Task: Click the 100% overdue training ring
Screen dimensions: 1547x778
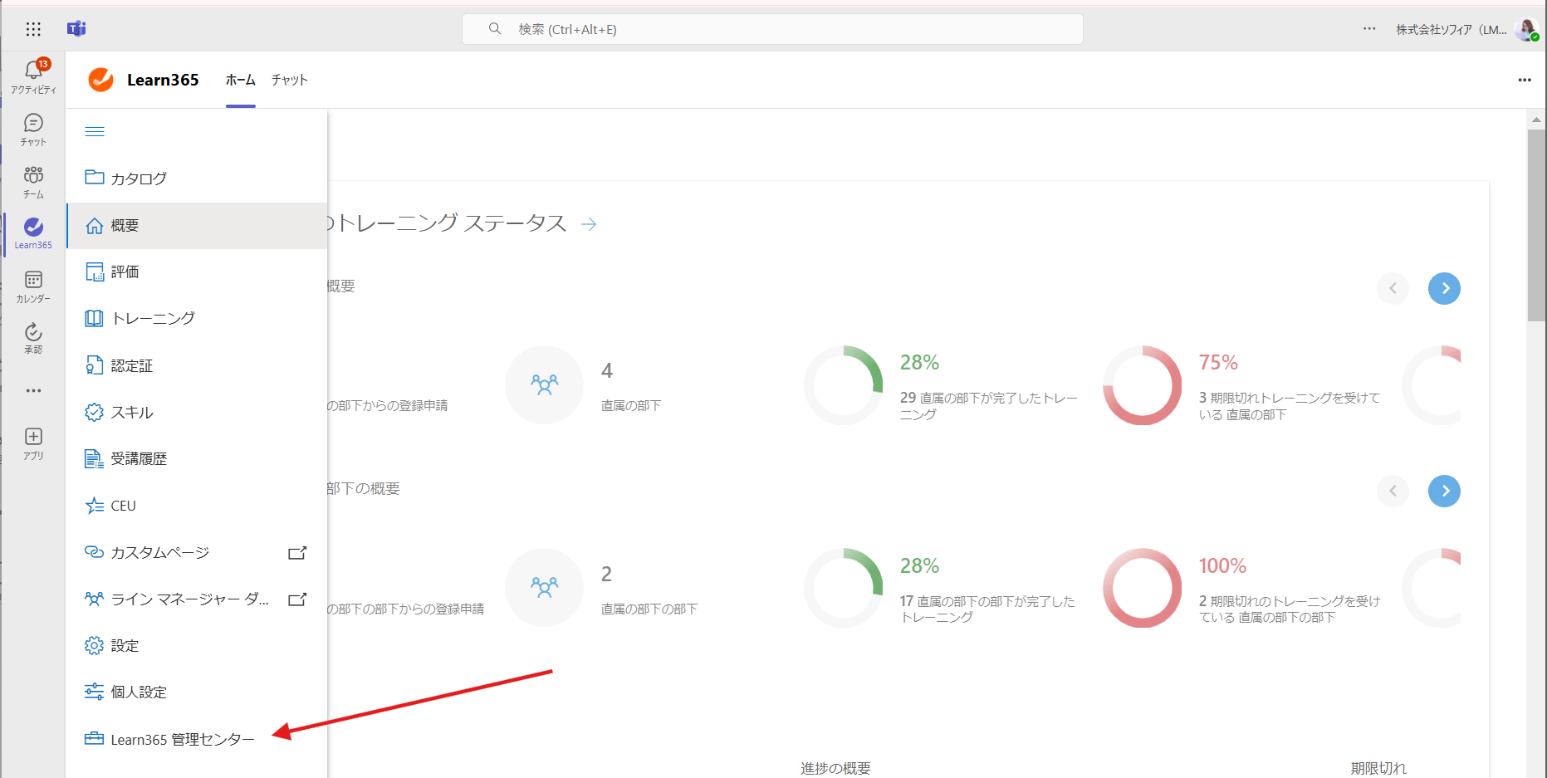Action: coord(1143,588)
